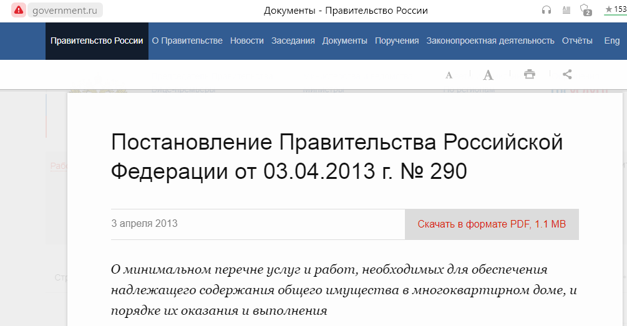Open the Правительство России home tab
The image size is (627, 326).
coord(97,41)
